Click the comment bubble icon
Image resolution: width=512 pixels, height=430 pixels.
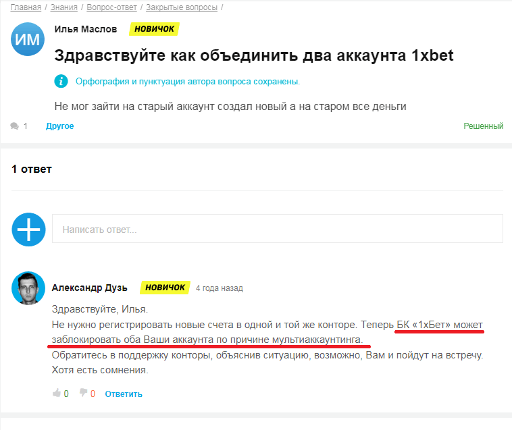click(16, 126)
